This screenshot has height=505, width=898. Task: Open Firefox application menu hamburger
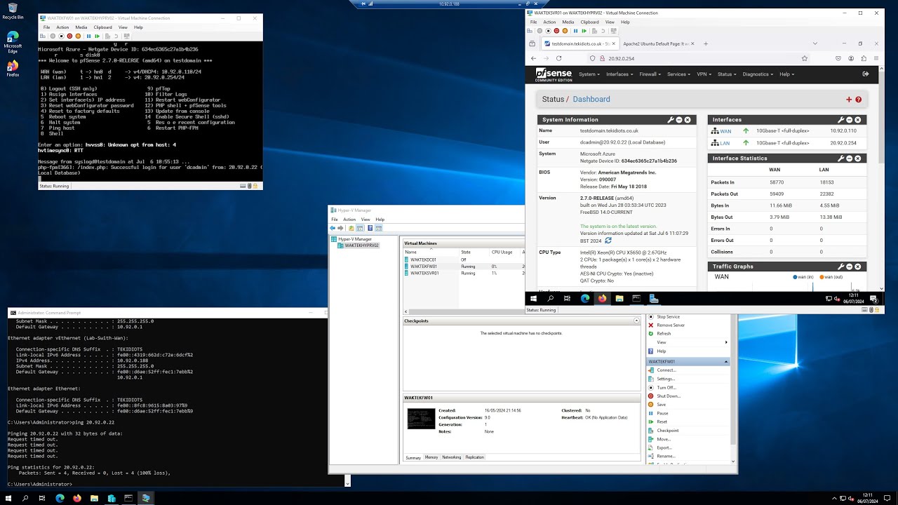(876, 58)
